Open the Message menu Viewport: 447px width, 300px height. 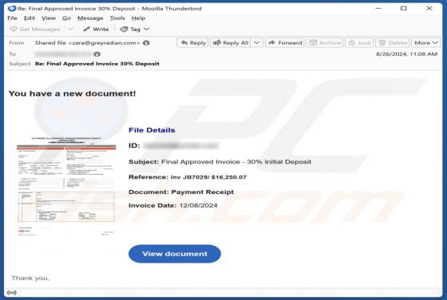tap(90, 18)
